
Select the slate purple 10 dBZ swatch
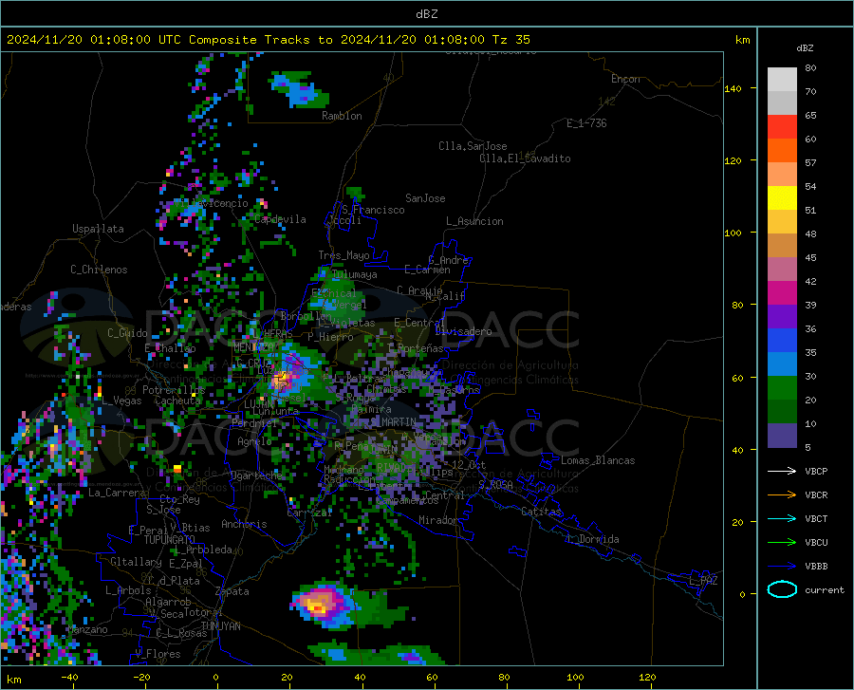782,436
